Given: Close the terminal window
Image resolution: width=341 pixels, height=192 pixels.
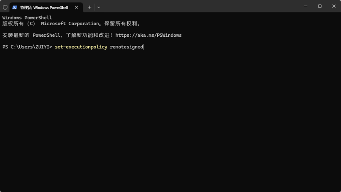Looking at the screenshot, I should pos(334,6).
